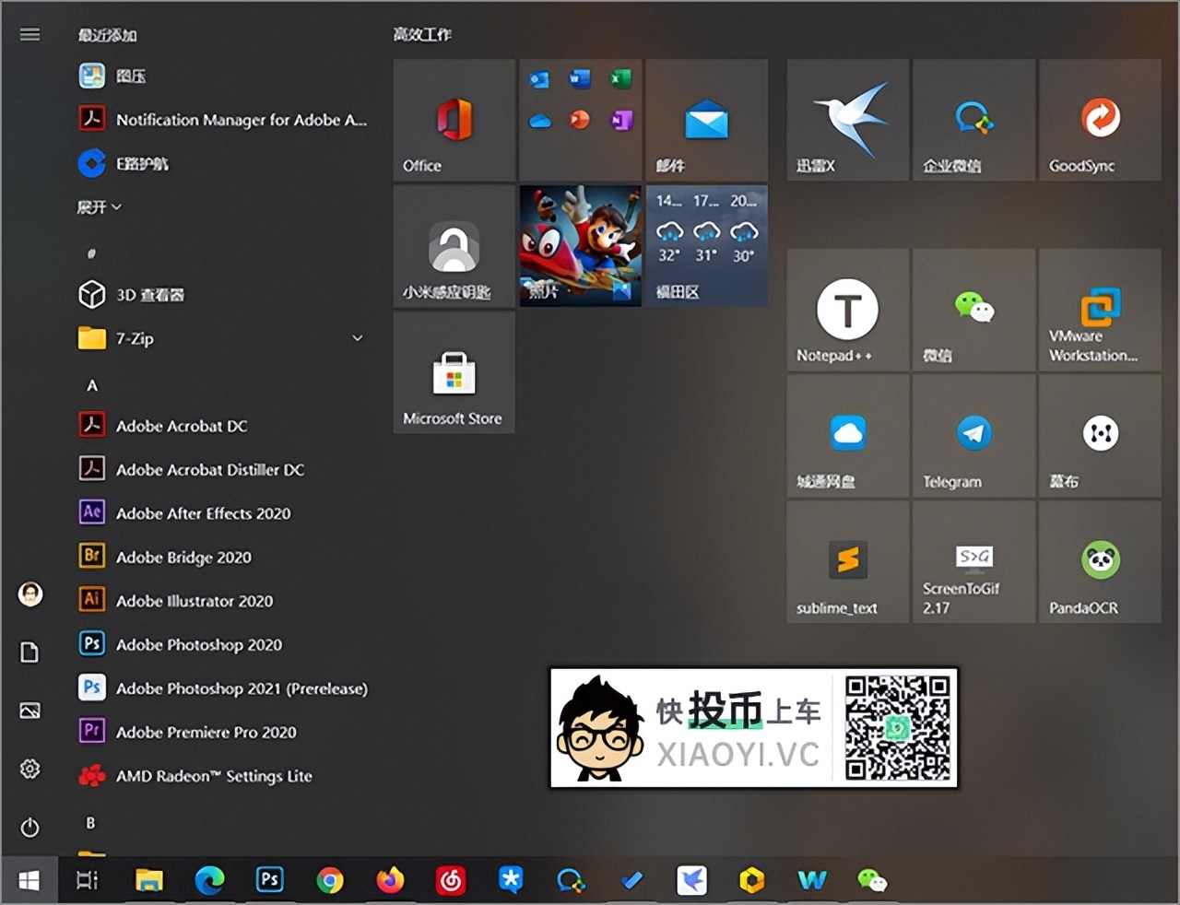This screenshot has height=905, width=1180.
Task: Open the weather forecast live tile
Action: 706,246
